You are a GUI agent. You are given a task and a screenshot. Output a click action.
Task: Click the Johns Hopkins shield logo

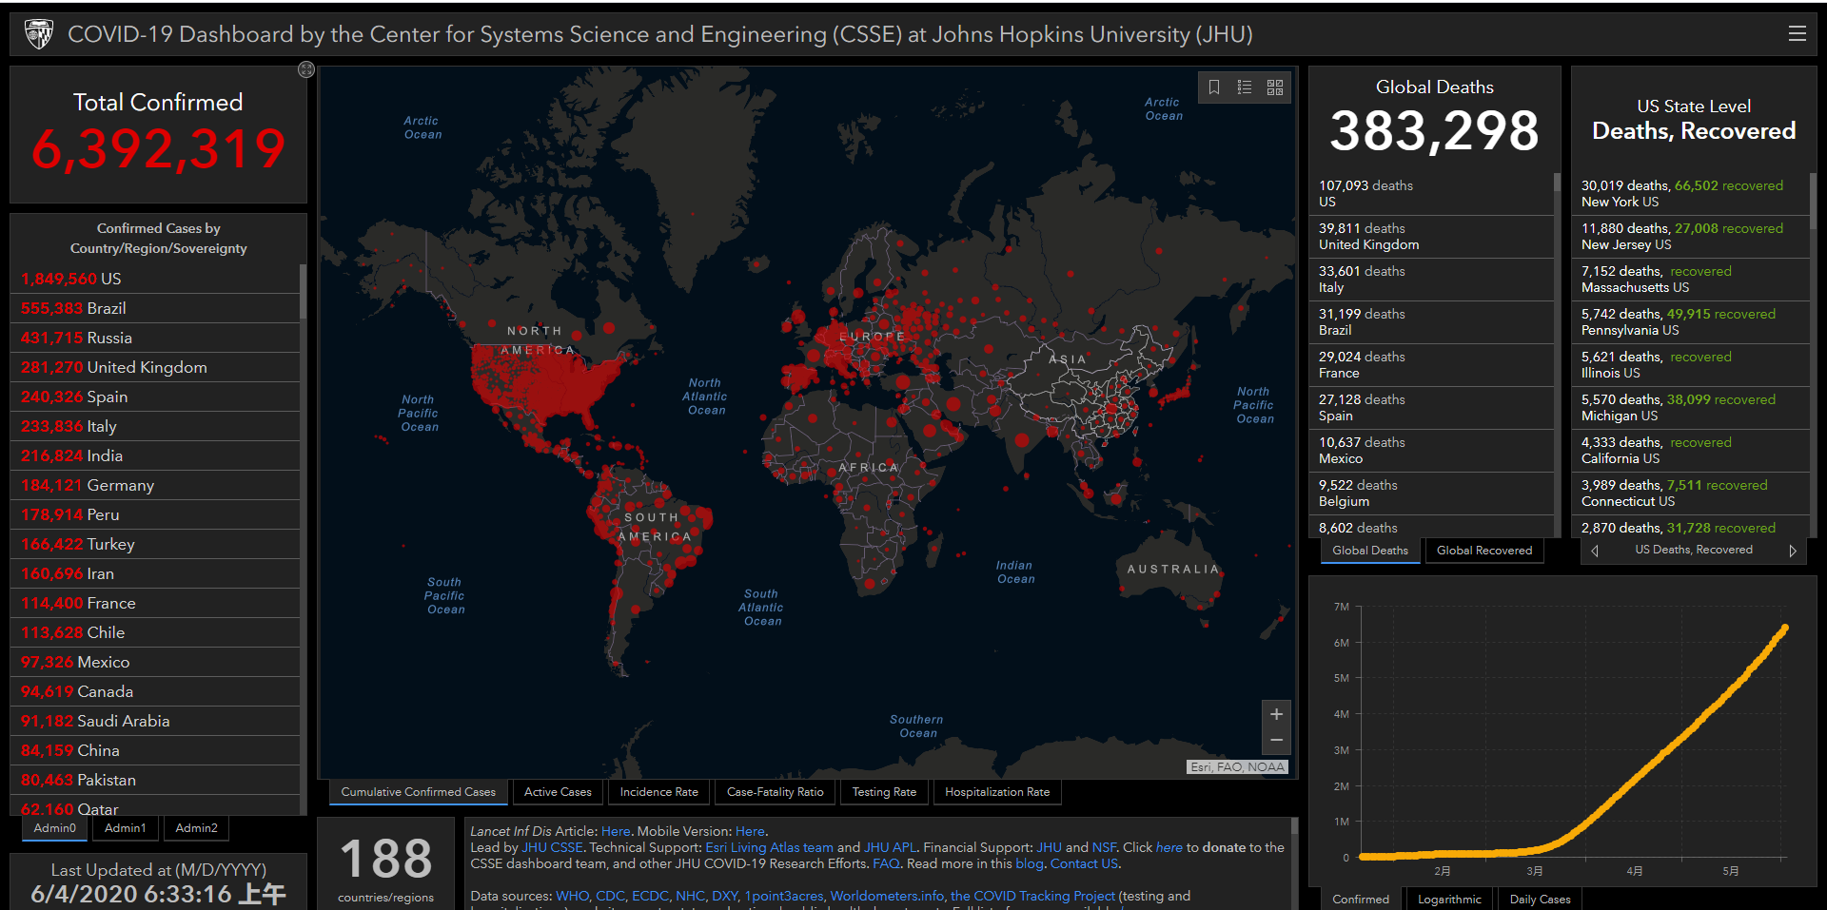click(39, 34)
